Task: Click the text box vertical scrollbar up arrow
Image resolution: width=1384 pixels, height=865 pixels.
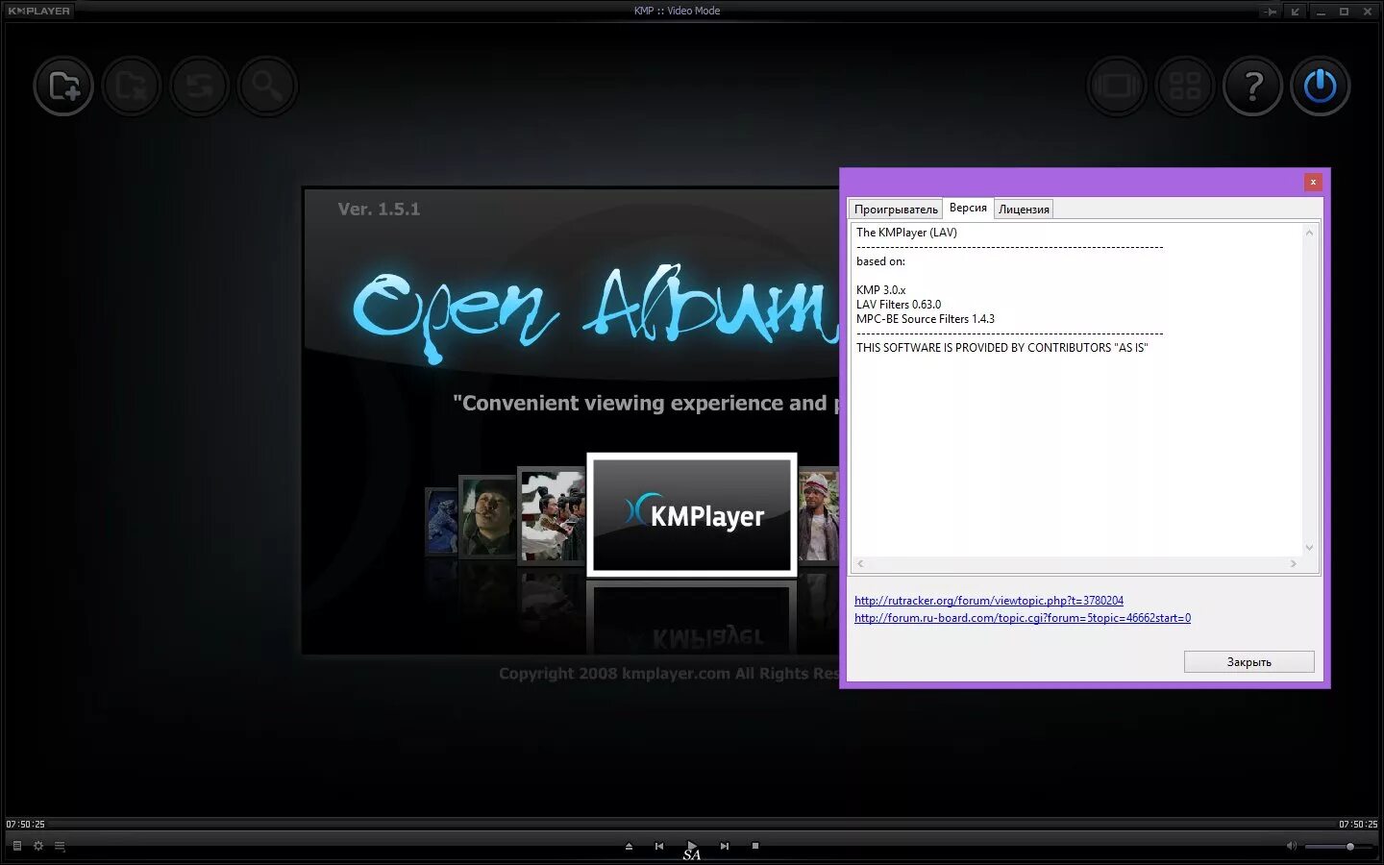Action: pos(1309,233)
